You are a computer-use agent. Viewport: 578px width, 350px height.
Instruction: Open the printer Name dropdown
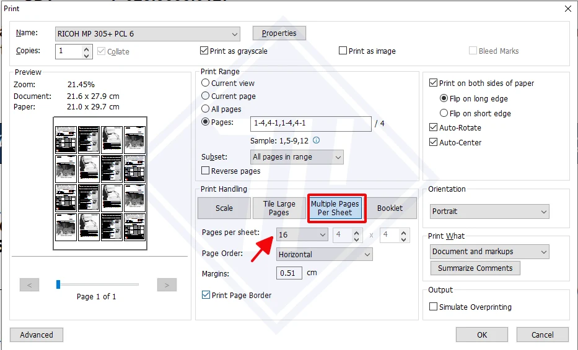[x=147, y=34]
